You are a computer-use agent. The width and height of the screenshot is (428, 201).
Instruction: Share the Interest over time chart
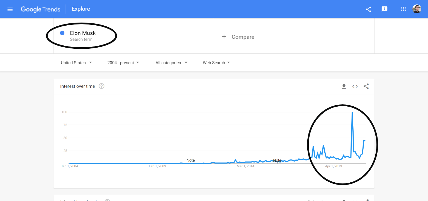pos(366,86)
